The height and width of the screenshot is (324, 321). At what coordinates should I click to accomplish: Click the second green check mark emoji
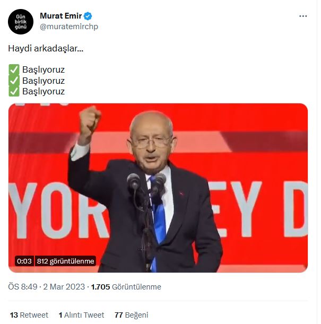(x=14, y=81)
